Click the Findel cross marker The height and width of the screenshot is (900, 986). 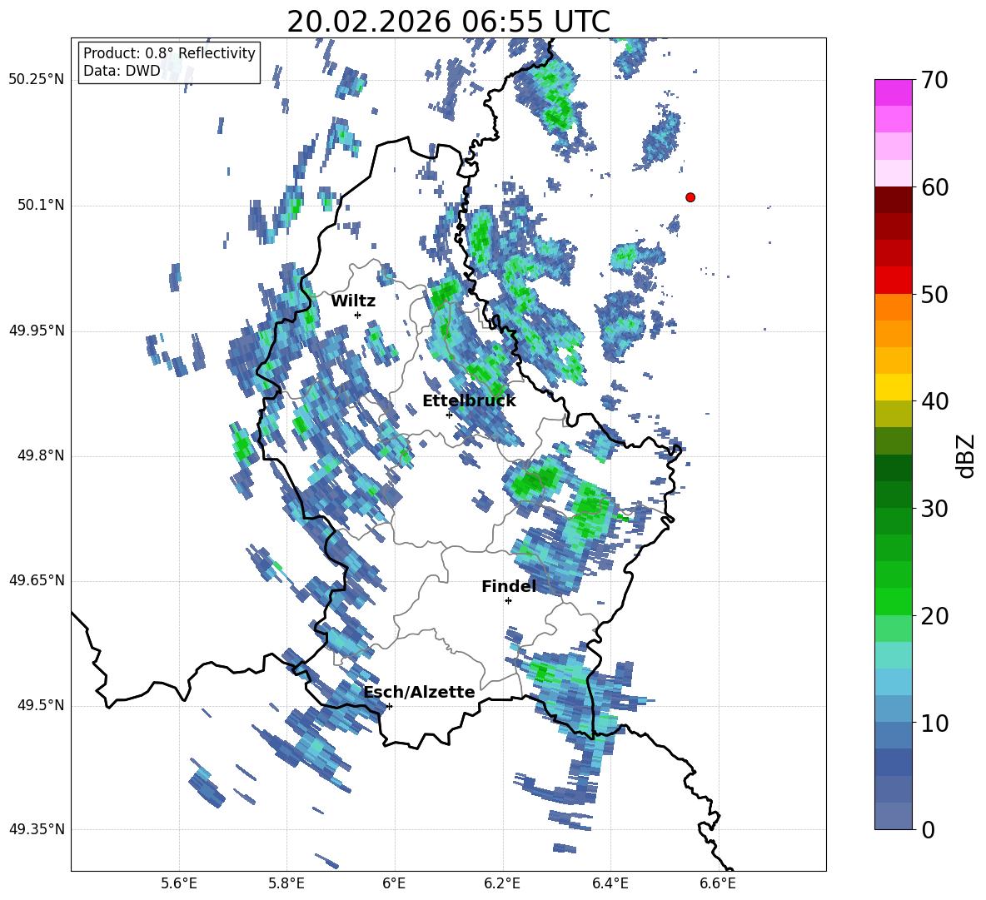(x=508, y=601)
